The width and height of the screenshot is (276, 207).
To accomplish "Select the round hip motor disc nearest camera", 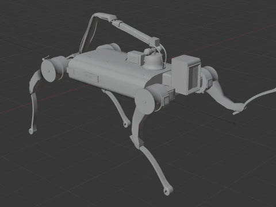I will coord(145,102).
